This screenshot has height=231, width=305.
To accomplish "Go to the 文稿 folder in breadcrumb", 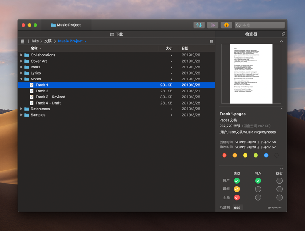I will coord(48,41).
